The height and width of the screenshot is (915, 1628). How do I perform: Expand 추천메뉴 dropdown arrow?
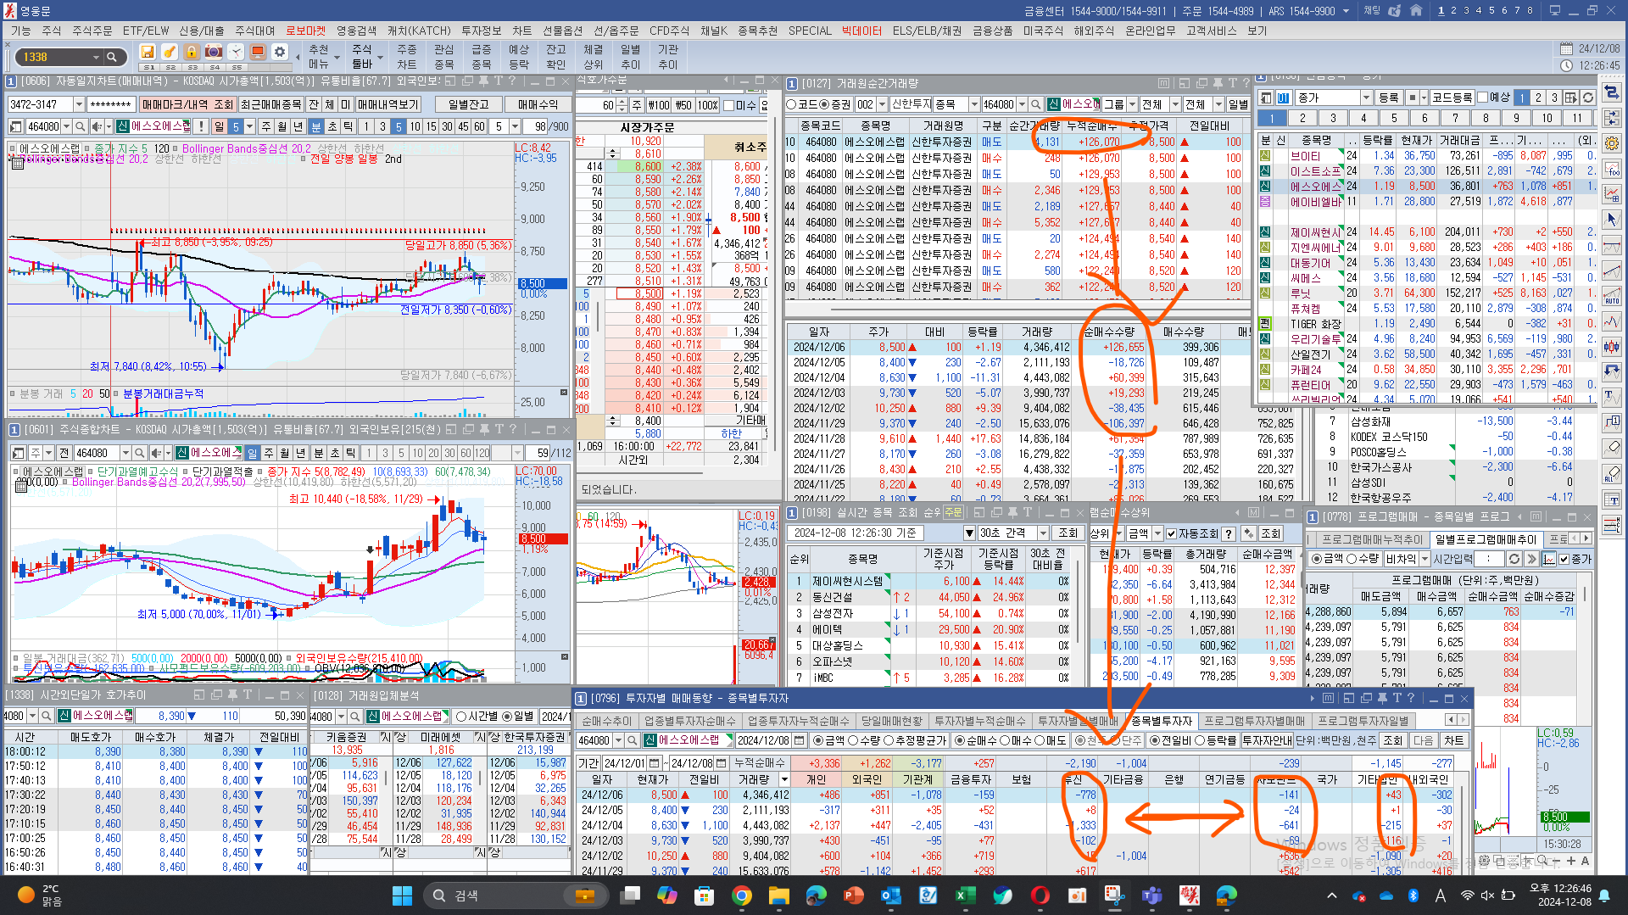pyautogui.click(x=337, y=58)
